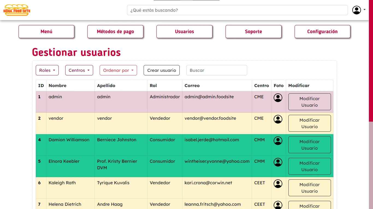Viewport: 373px width, 209px height.
Task: Open the account profile icon in header
Action: tap(356, 10)
